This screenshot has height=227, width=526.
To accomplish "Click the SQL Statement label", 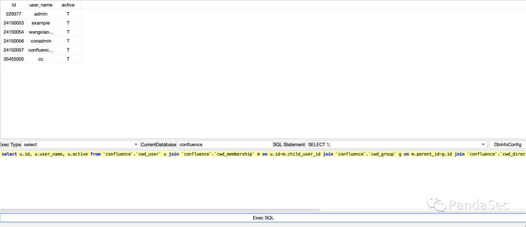I will (289, 145).
